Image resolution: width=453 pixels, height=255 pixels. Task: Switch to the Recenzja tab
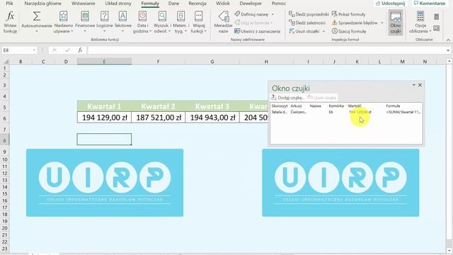(x=197, y=4)
